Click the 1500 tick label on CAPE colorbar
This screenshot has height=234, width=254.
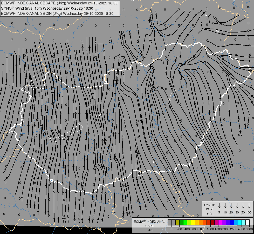218,229
